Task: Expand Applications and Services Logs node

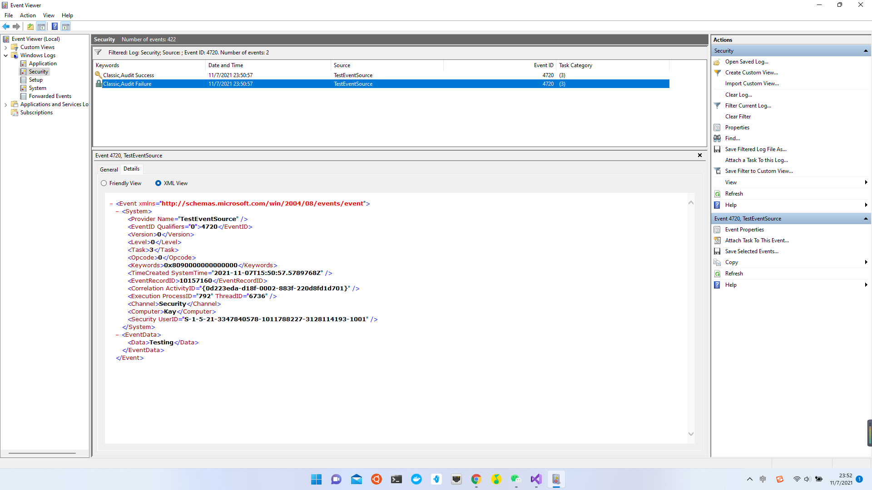Action: 5,104
